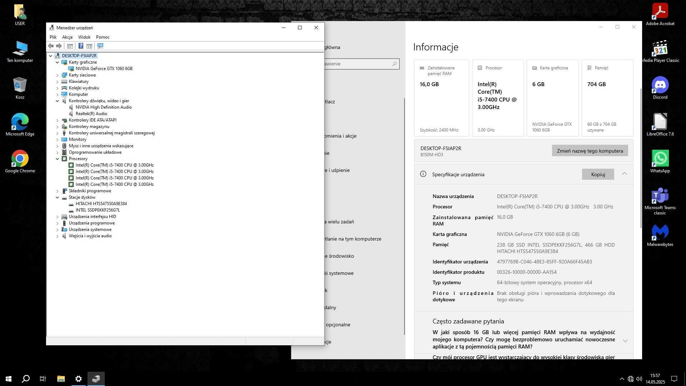The height and width of the screenshot is (386, 686).
Task: Click the Kontrolery IDE ATA/ATAPI icon
Action: click(64, 120)
